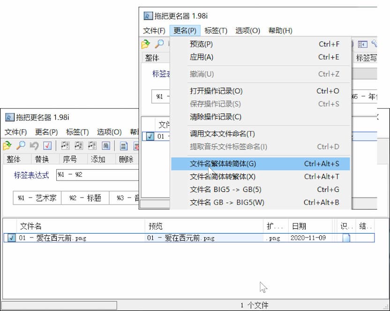This screenshot has width=390, height=311.
Task: Click the 简 simplified conversion toolbar icon
Action: 106,145
